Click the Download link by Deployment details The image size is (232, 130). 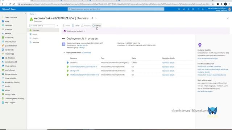point(87,53)
